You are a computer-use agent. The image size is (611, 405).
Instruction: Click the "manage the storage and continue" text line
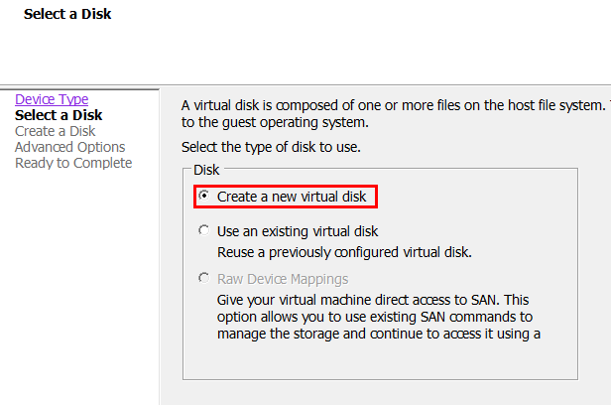379,334
